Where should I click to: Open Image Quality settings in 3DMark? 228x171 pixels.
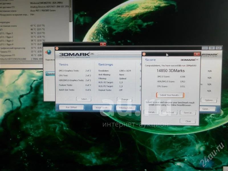(102, 108)
